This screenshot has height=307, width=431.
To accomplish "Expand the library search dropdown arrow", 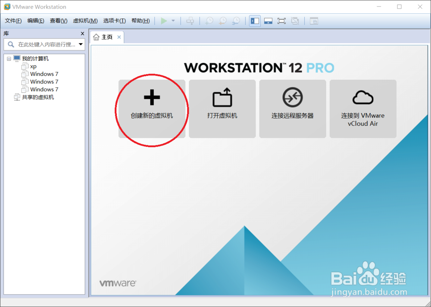I will 81,44.
